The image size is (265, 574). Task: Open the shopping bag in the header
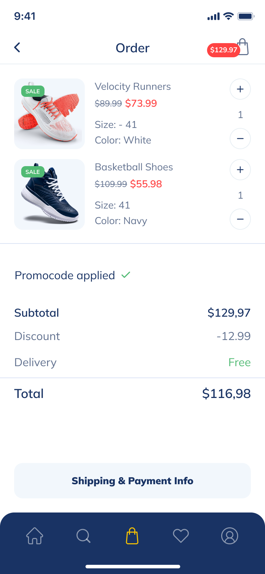[x=244, y=46]
